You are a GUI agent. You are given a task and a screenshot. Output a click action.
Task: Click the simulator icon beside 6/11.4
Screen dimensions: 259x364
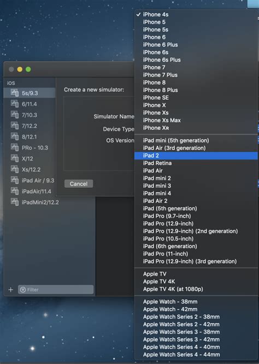[15, 104]
